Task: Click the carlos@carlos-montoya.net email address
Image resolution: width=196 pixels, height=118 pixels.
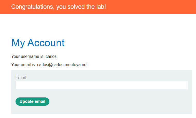Action: pyautogui.click(x=62, y=65)
